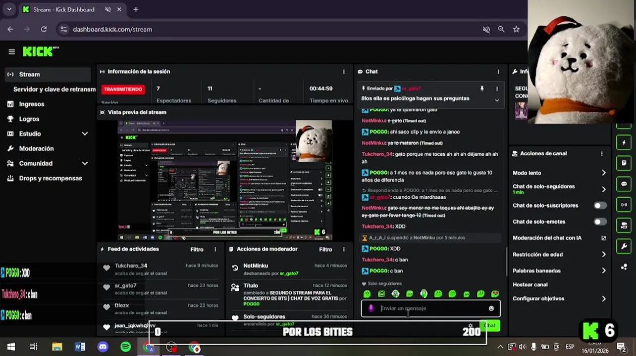This screenshot has height=356, width=636.
Task: Click the document widget icon in right bar
Action: click(x=624, y=163)
